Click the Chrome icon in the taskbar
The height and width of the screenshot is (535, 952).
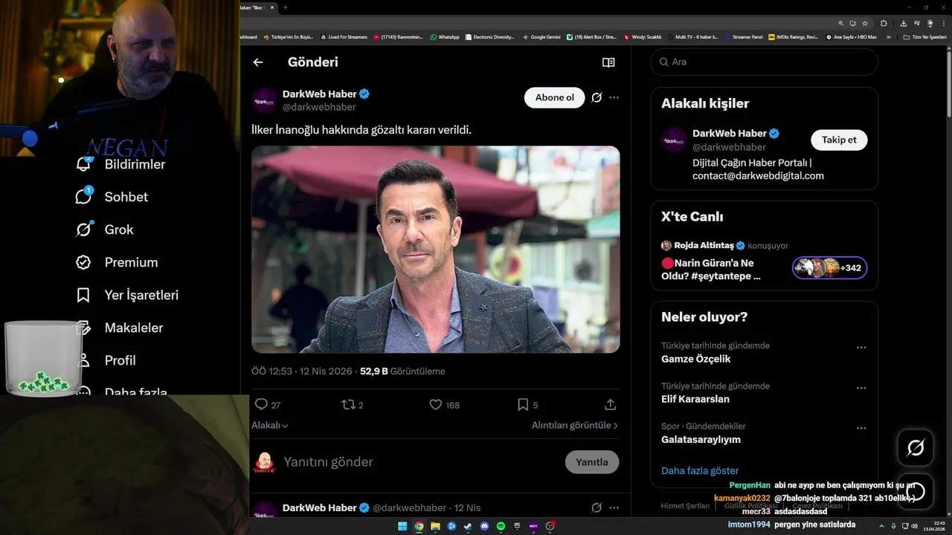coord(419,526)
